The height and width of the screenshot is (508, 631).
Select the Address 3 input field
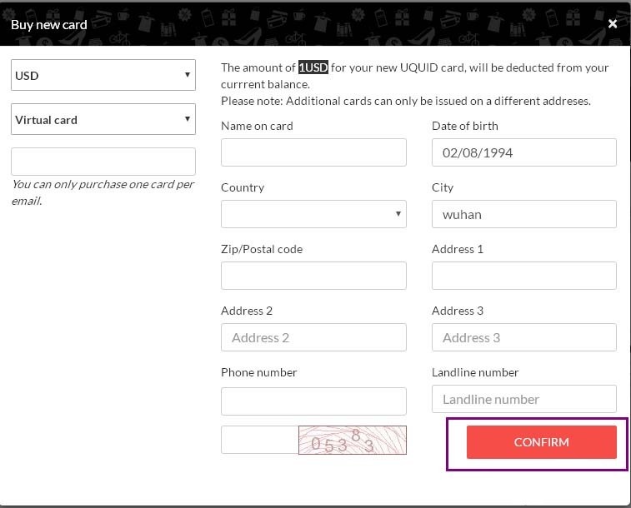(x=523, y=337)
